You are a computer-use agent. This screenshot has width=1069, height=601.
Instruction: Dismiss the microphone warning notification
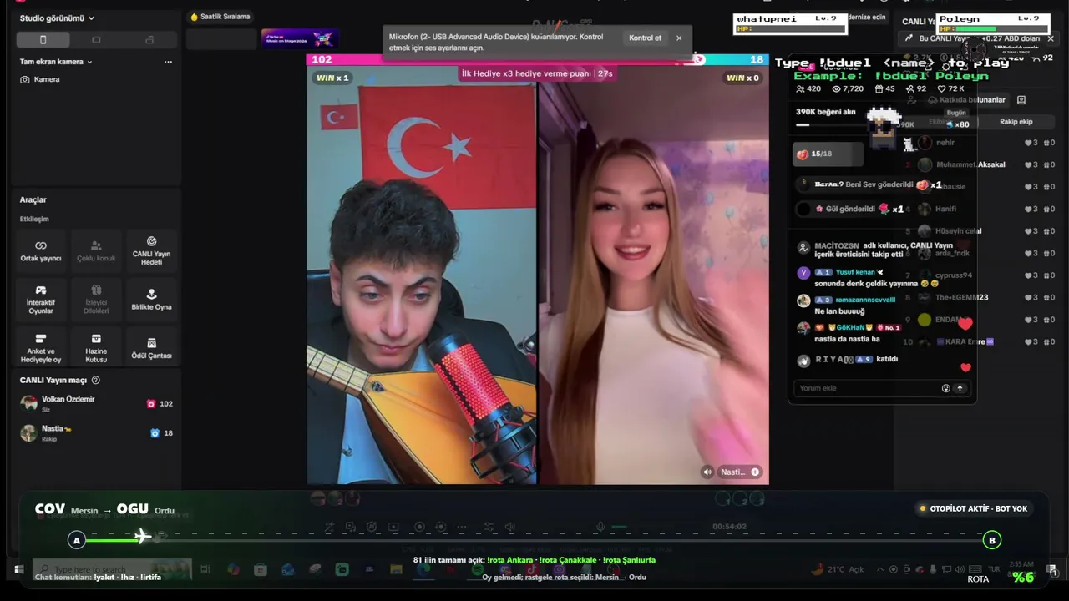(x=679, y=38)
